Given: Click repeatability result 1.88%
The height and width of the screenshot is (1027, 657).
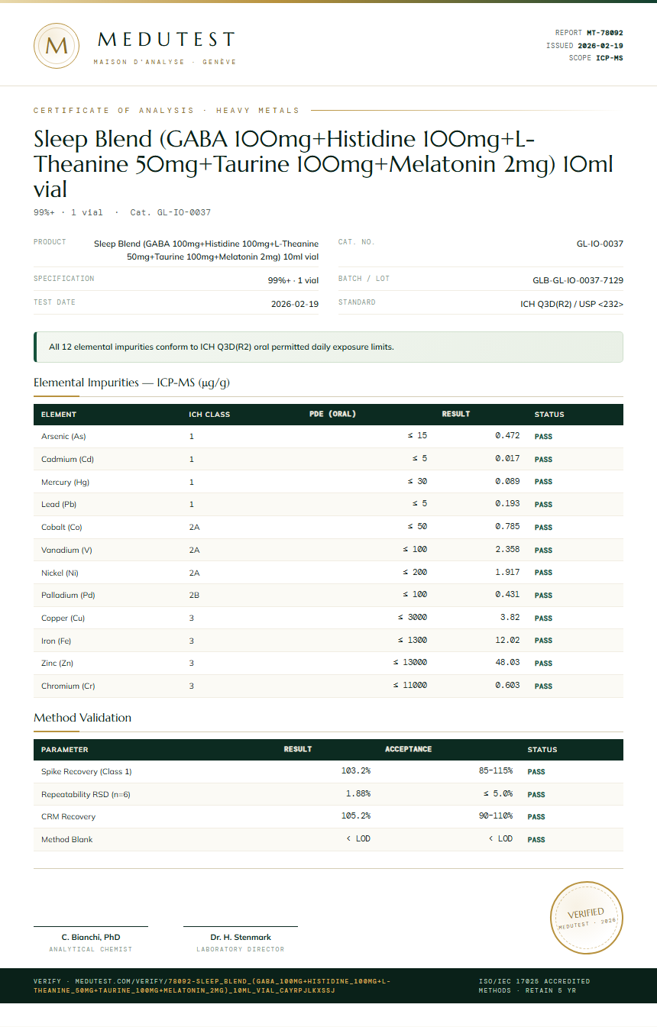Looking at the screenshot, I should [x=358, y=794].
